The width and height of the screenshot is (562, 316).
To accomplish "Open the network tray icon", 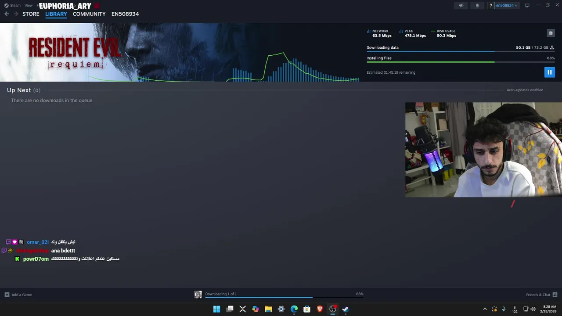I will 526,309.
